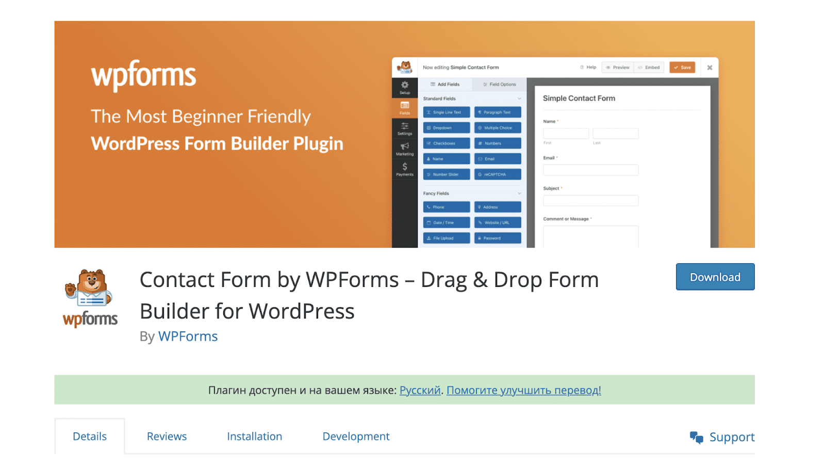825x469 pixels.
Task: Open the Setup gear in the builder sidebar
Action: point(405,88)
